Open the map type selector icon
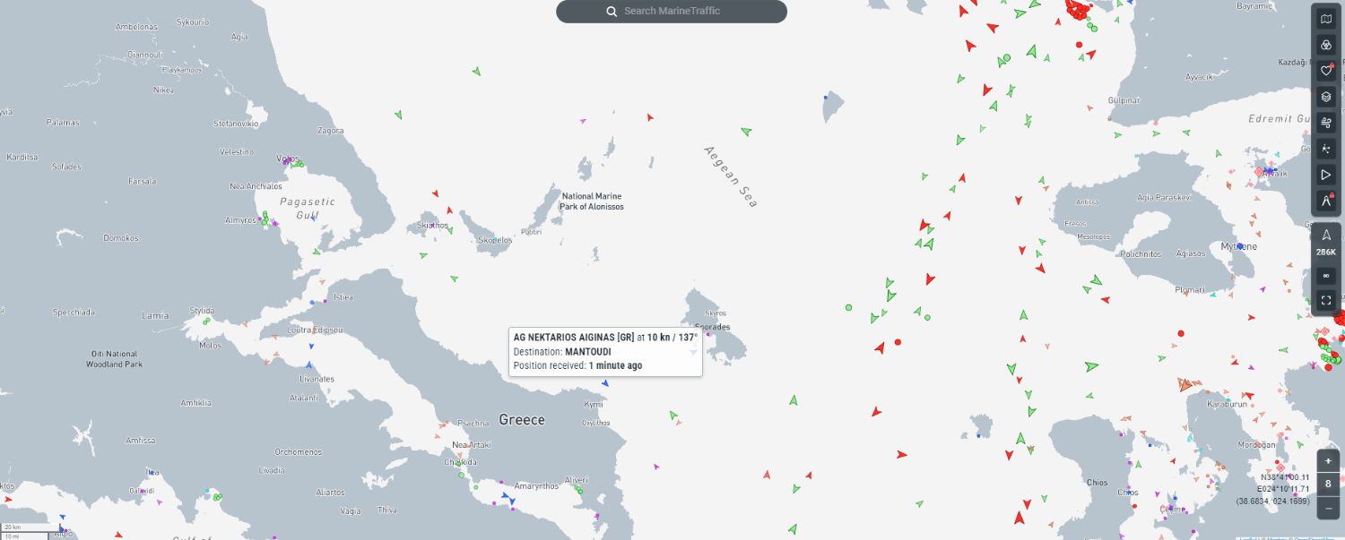The width and height of the screenshot is (1345, 540). tap(1326, 20)
